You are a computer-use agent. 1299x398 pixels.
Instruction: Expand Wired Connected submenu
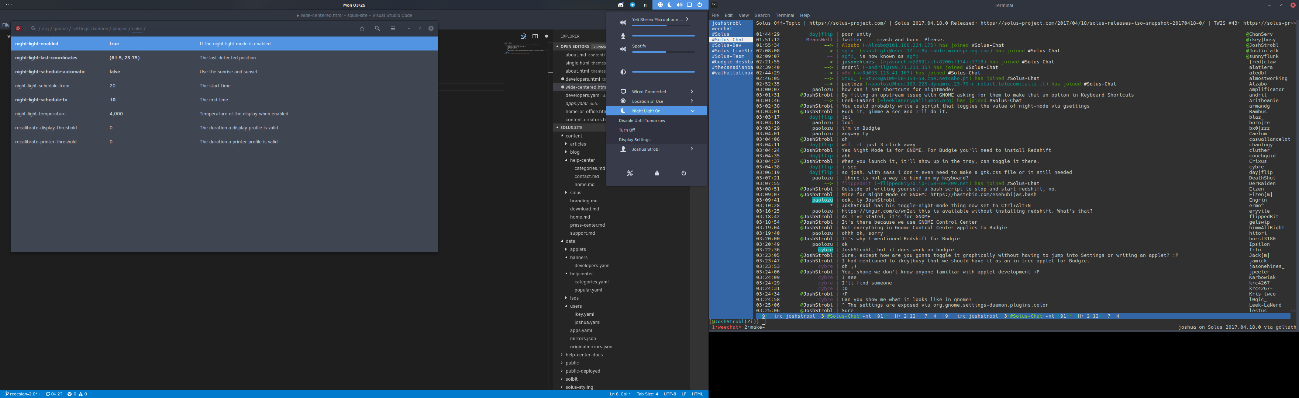click(x=691, y=92)
